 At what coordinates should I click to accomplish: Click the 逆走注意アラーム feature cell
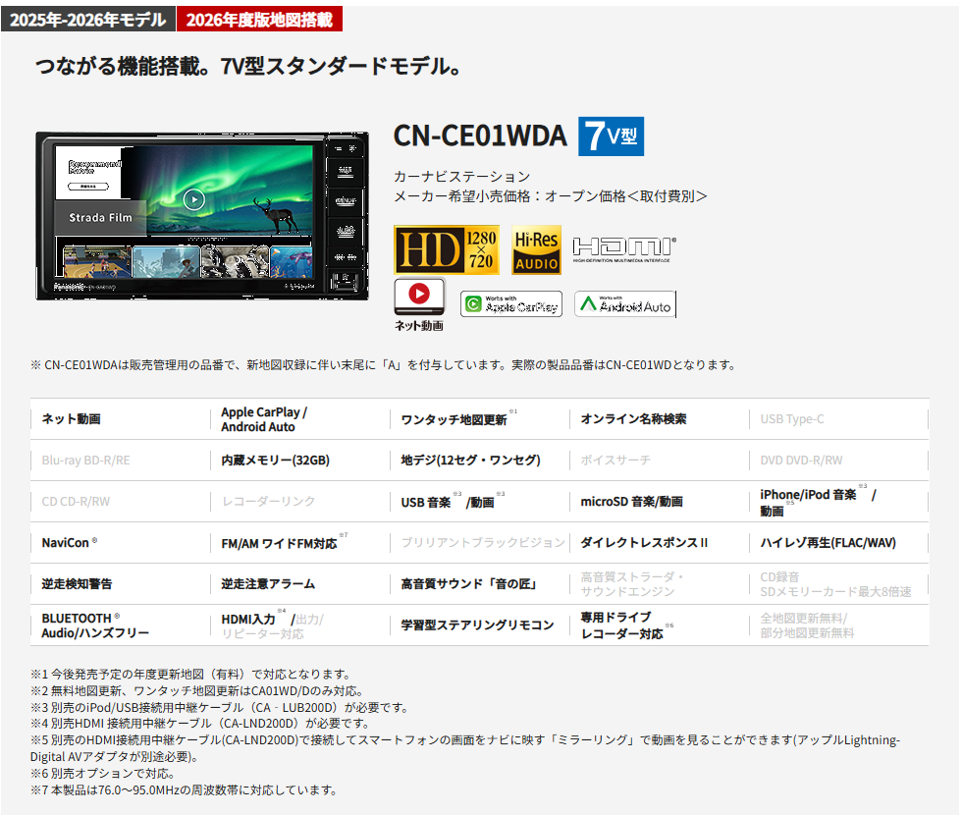click(x=300, y=583)
